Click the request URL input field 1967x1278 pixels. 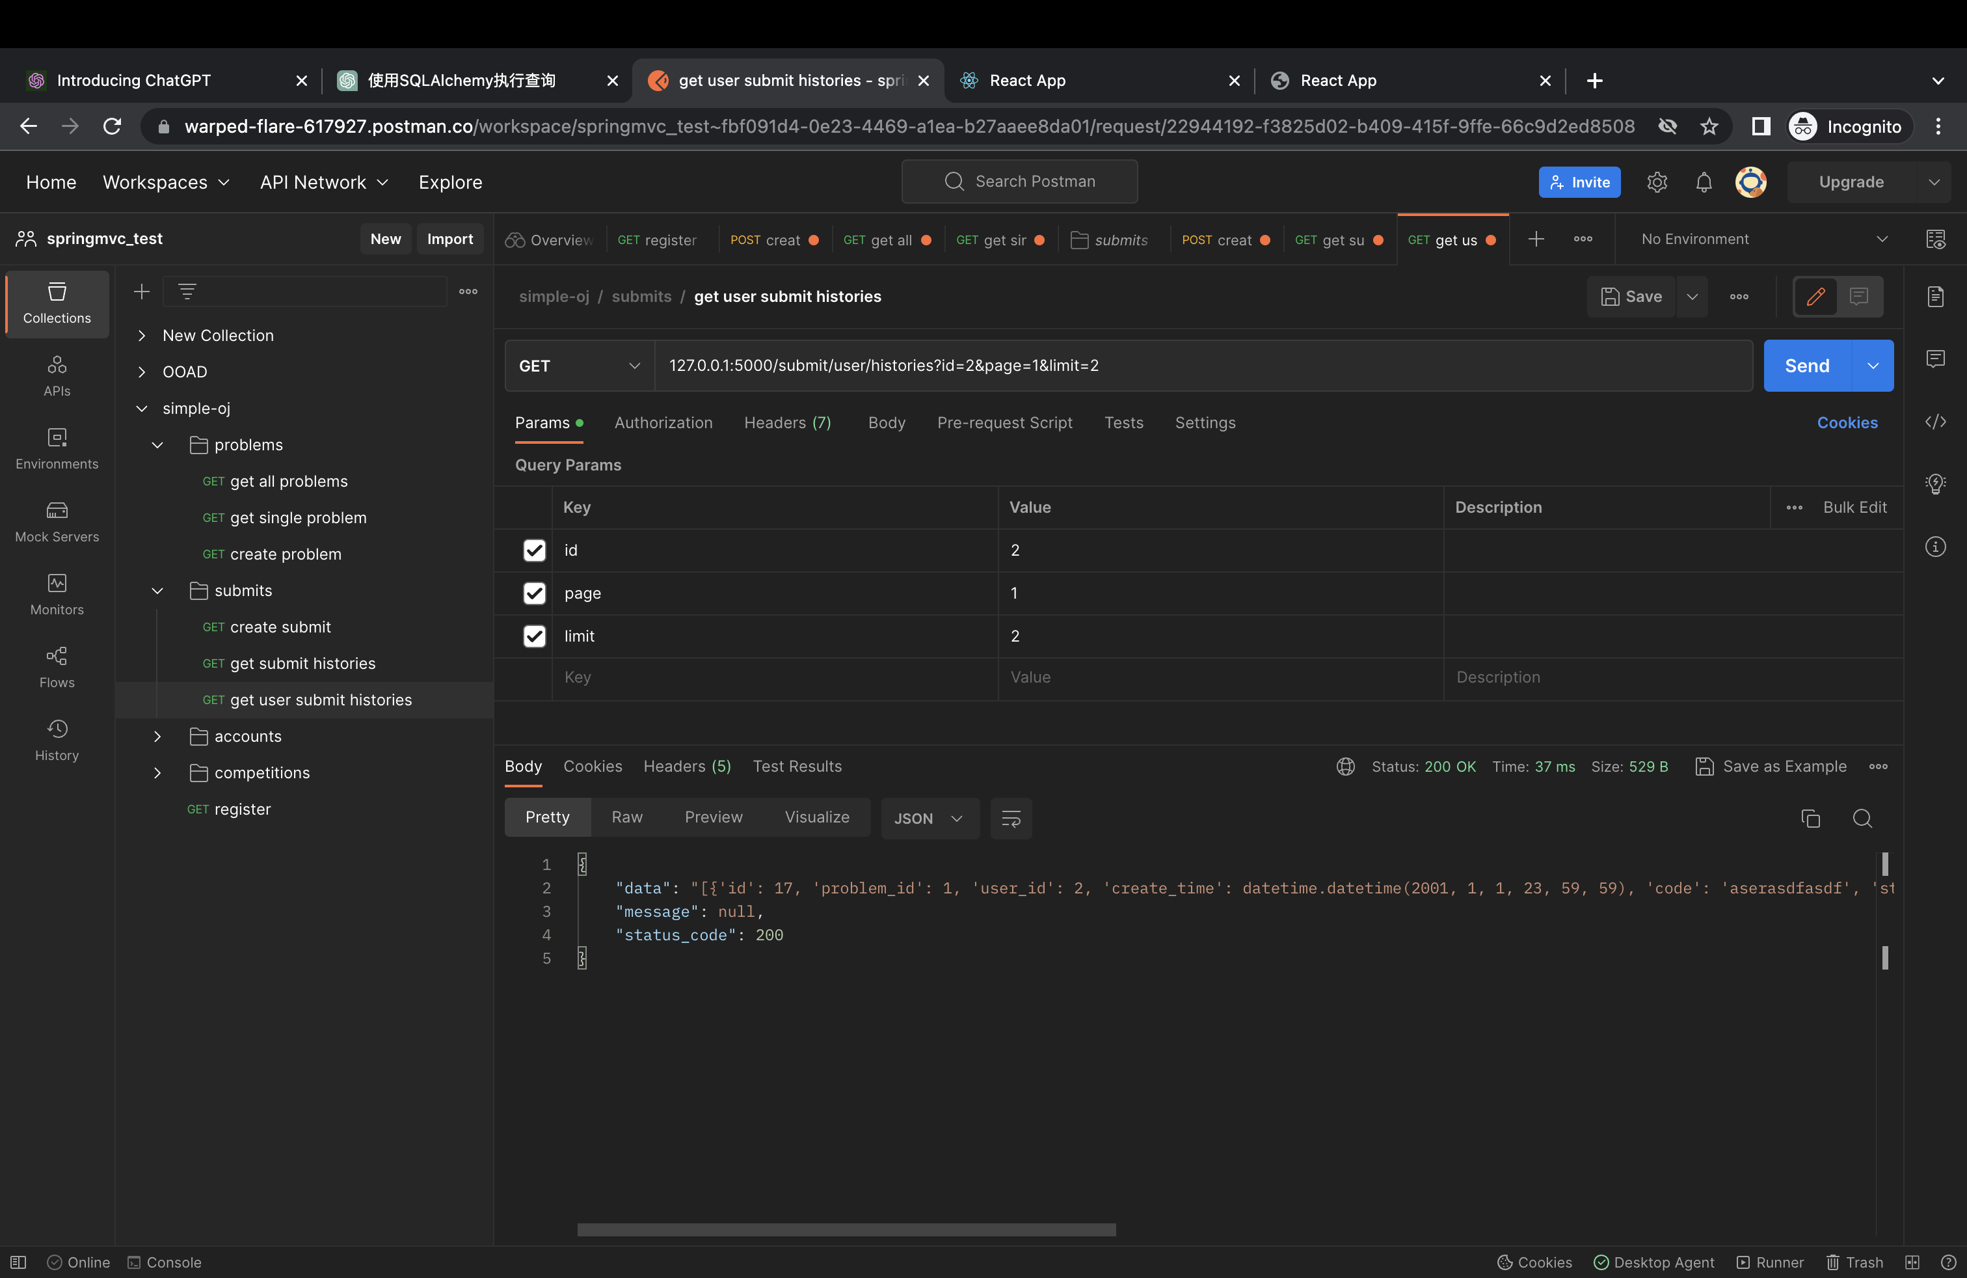click(x=1203, y=366)
